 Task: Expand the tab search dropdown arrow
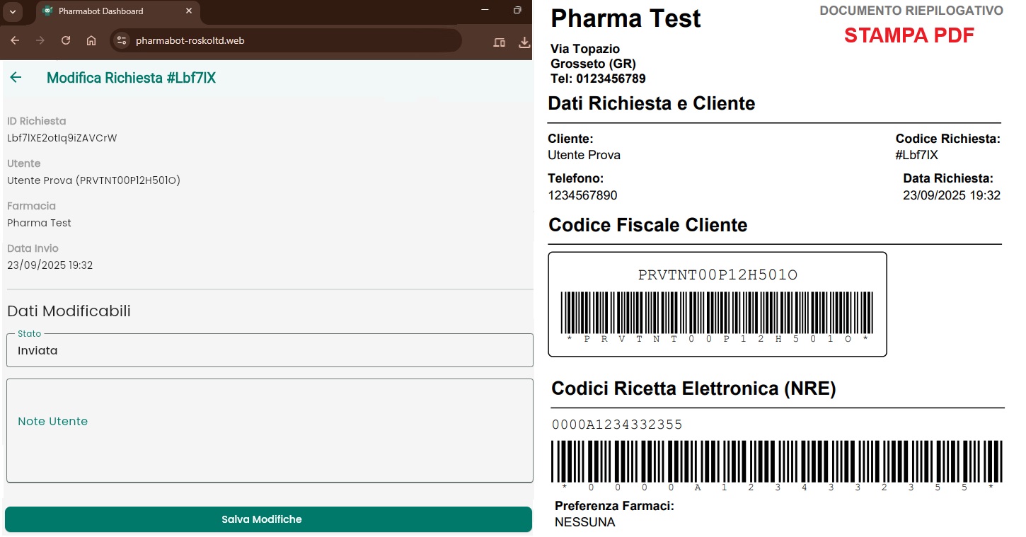click(13, 11)
